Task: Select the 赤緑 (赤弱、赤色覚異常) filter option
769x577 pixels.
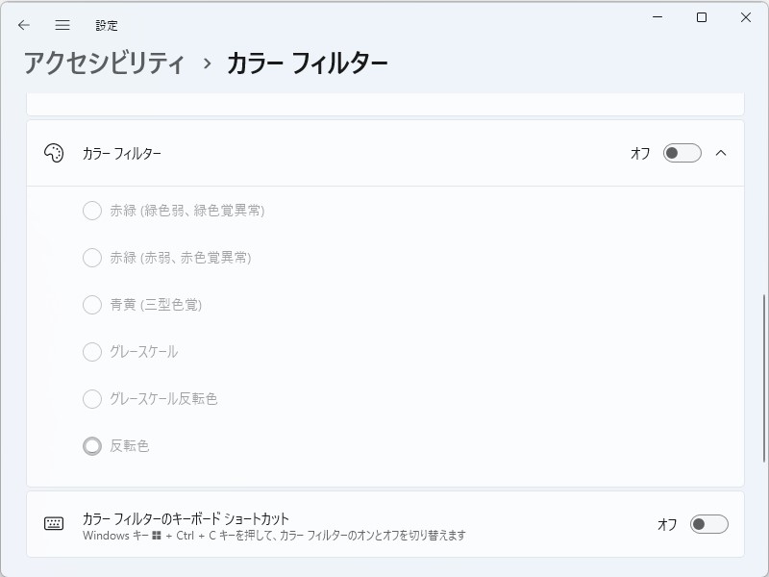Action: (x=92, y=258)
